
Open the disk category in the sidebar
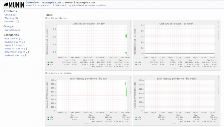pos(7,39)
